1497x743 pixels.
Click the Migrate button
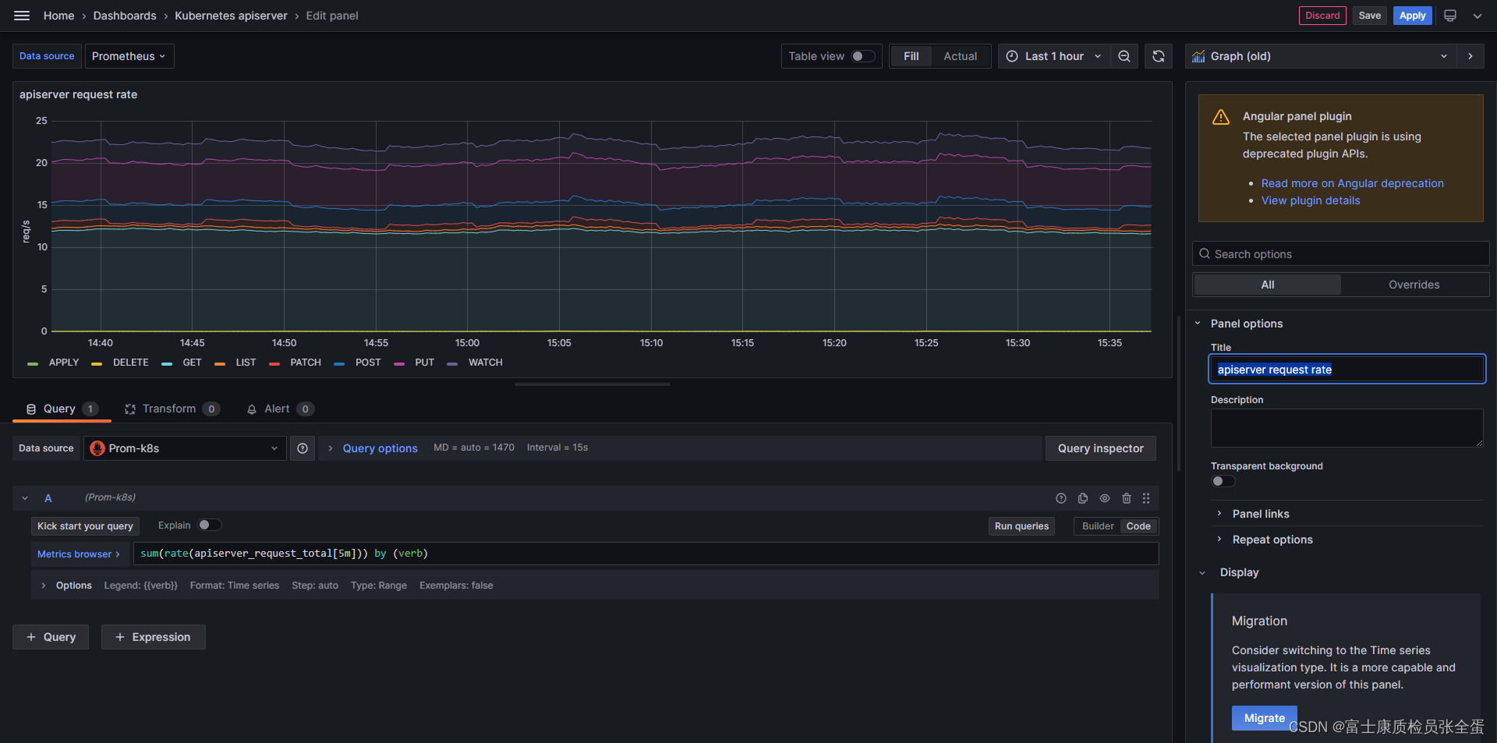pyautogui.click(x=1264, y=718)
